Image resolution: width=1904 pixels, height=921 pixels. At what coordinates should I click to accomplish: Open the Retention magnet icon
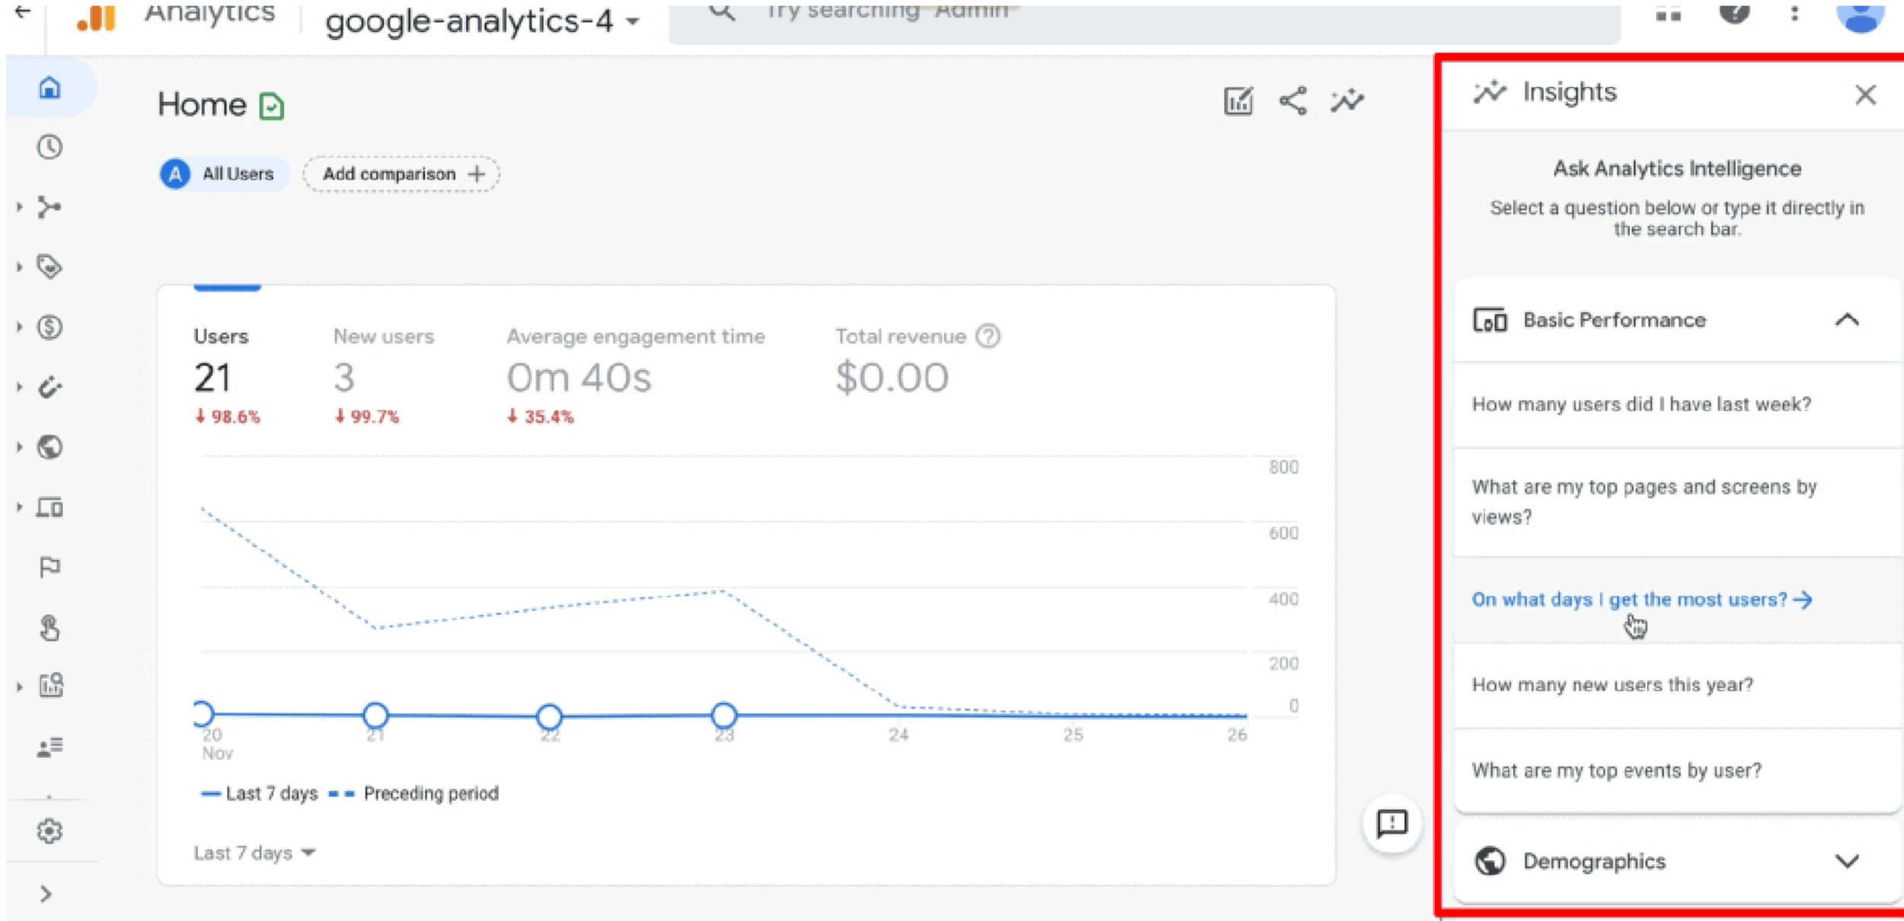click(x=50, y=387)
